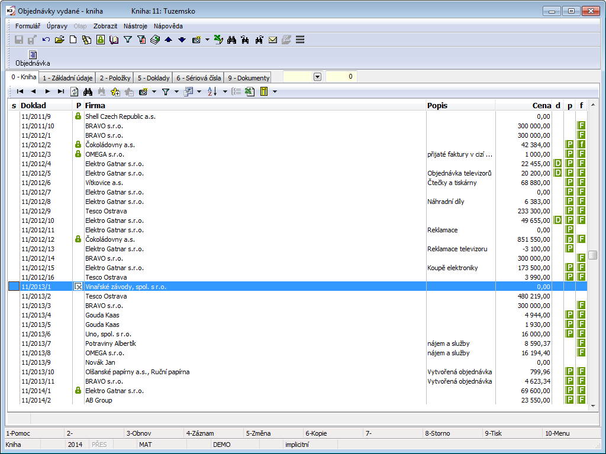This screenshot has height=454, width=606.
Task: Open the Nástroje menu
Action: [x=135, y=26]
